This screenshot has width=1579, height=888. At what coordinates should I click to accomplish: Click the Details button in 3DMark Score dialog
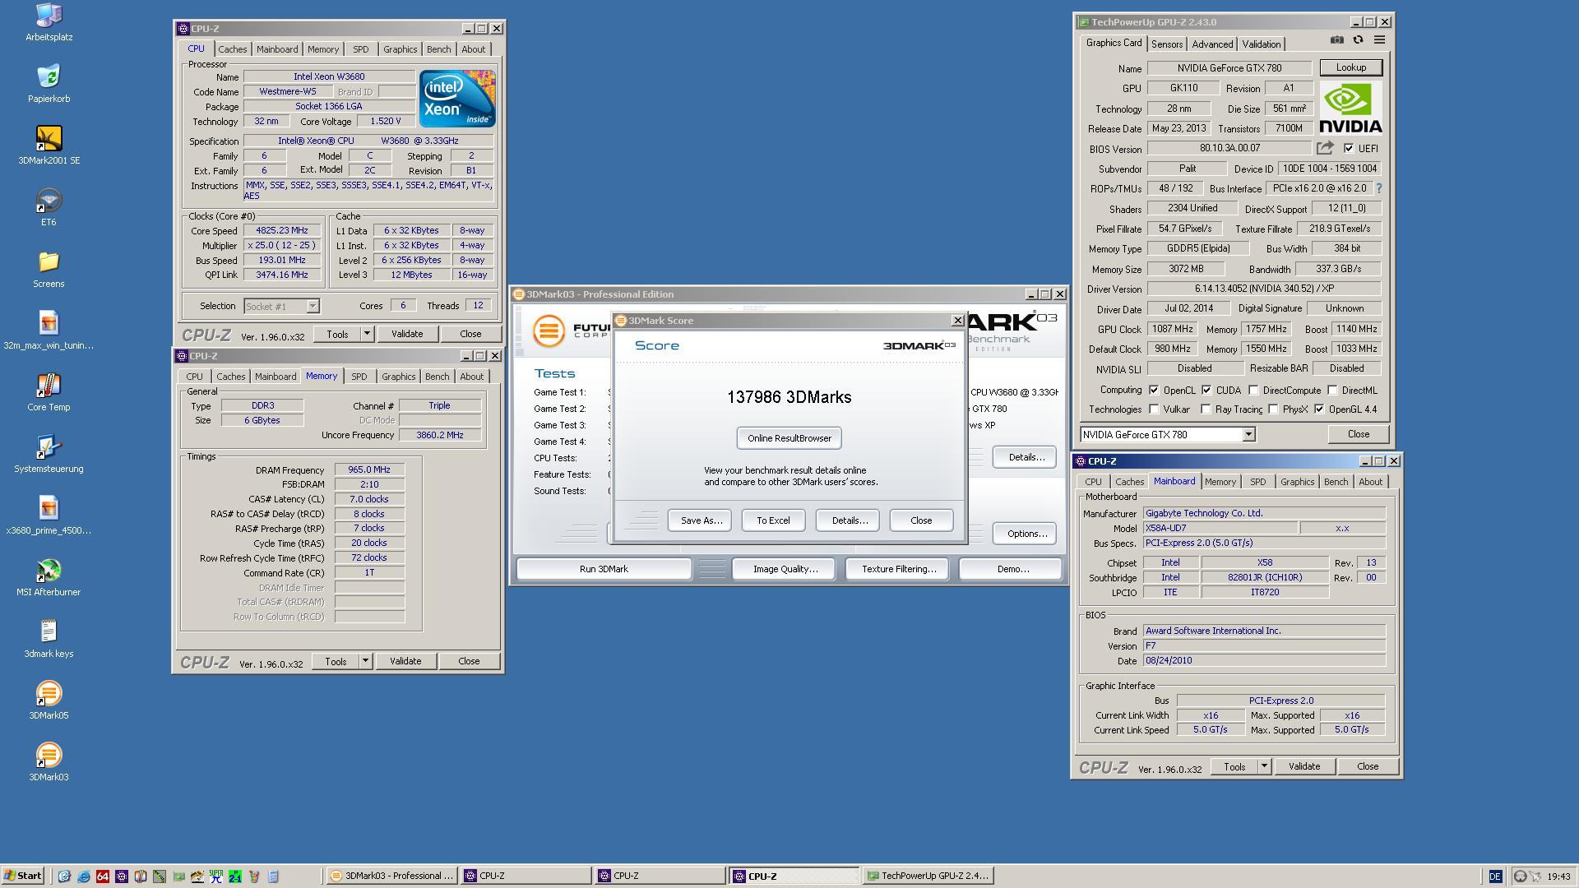point(848,520)
